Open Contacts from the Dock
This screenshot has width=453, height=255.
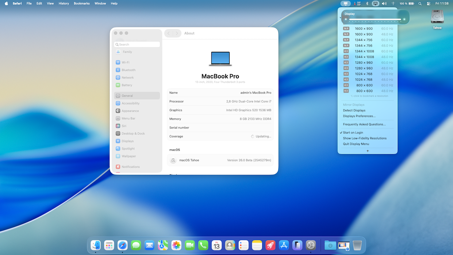click(230, 245)
